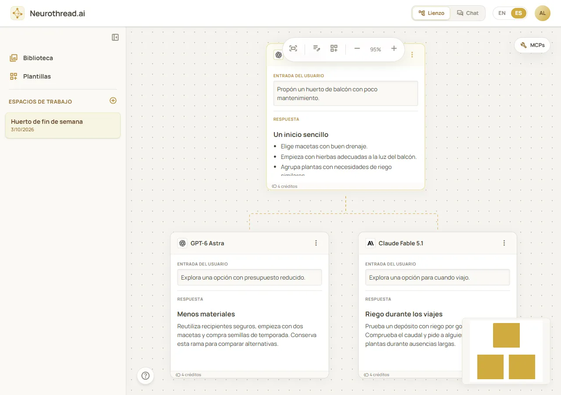561x395 pixels.
Task: Click '4 créditos' on the Claude Fable 5.1 card
Action: tap(376, 375)
